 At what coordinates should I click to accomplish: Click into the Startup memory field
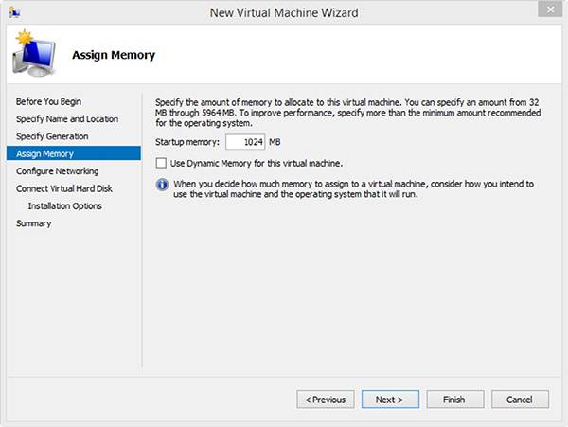(x=245, y=142)
